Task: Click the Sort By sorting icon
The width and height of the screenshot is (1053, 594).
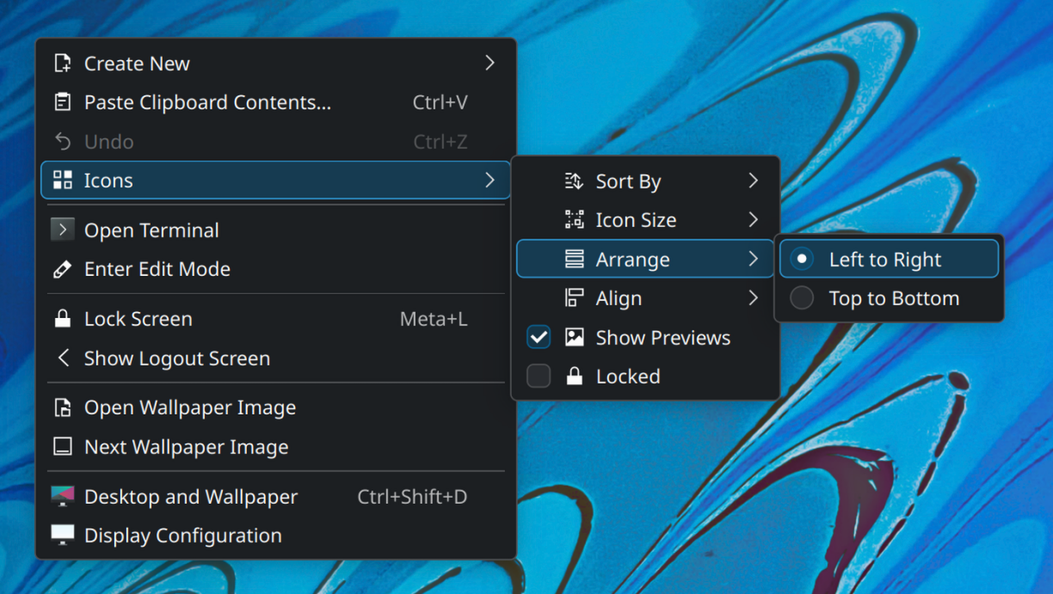Action: [x=574, y=181]
